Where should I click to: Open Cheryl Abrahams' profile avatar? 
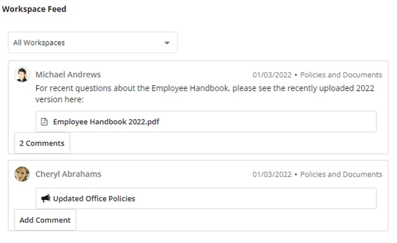tap(22, 174)
